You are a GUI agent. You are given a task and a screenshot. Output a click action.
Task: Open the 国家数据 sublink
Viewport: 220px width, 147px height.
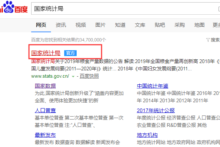45,86
